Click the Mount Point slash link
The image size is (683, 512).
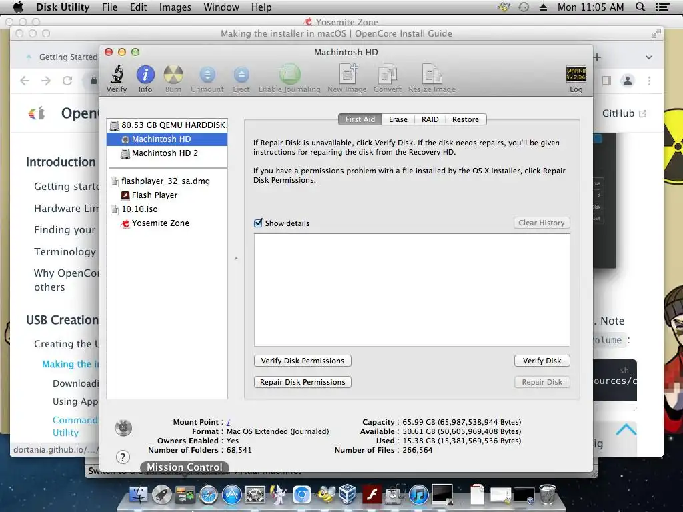(x=228, y=422)
